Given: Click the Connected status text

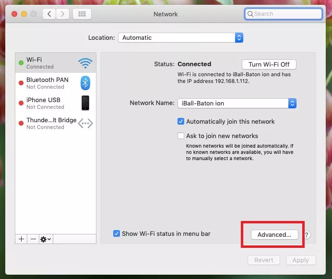Looking at the screenshot, I should click(194, 64).
